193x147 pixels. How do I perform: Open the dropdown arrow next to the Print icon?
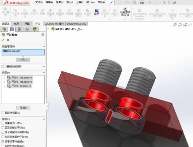(146, 2)
